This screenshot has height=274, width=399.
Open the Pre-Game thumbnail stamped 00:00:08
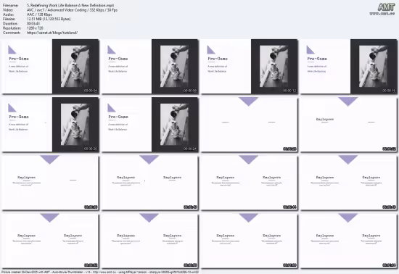[x=150, y=67]
